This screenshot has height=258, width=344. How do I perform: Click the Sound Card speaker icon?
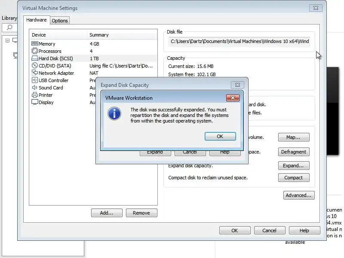pyautogui.click(x=35, y=88)
